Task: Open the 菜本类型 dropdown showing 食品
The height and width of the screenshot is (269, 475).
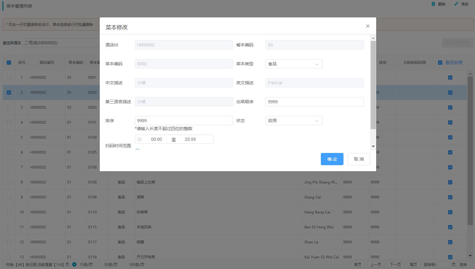Action: [294, 64]
